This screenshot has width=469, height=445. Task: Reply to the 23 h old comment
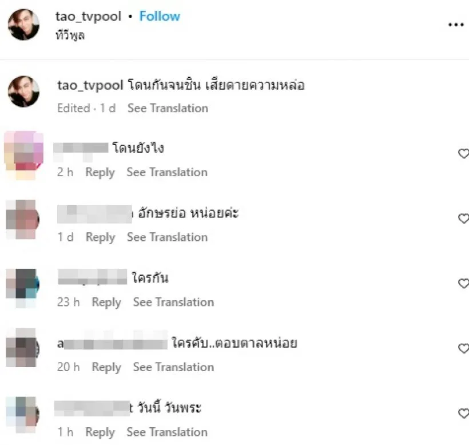(x=106, y=303)
